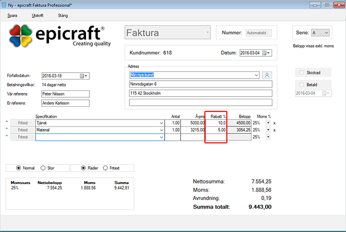Viewport: 346px width, 232px height.
Task: Tick the Betald checkbox
Action: 301,84
